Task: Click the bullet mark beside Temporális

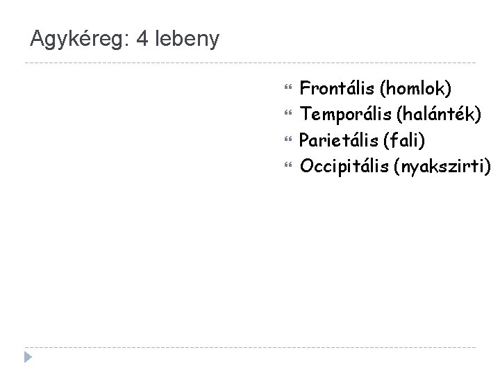Action: tap(288, 112)
